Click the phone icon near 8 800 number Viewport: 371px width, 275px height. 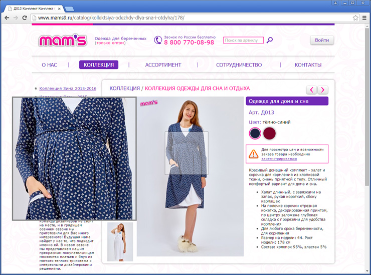point(158,40)
